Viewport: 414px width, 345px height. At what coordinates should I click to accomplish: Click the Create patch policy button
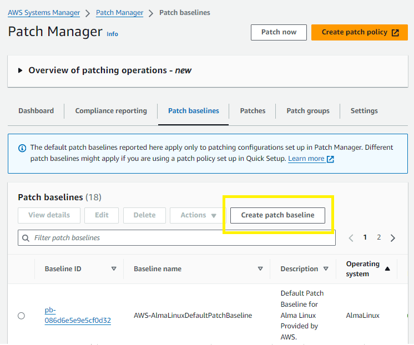coord(360,32)
